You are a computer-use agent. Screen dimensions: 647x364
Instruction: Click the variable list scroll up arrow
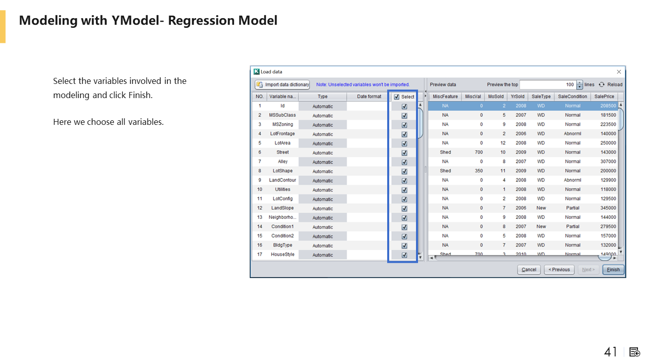[x=420, y=105]
